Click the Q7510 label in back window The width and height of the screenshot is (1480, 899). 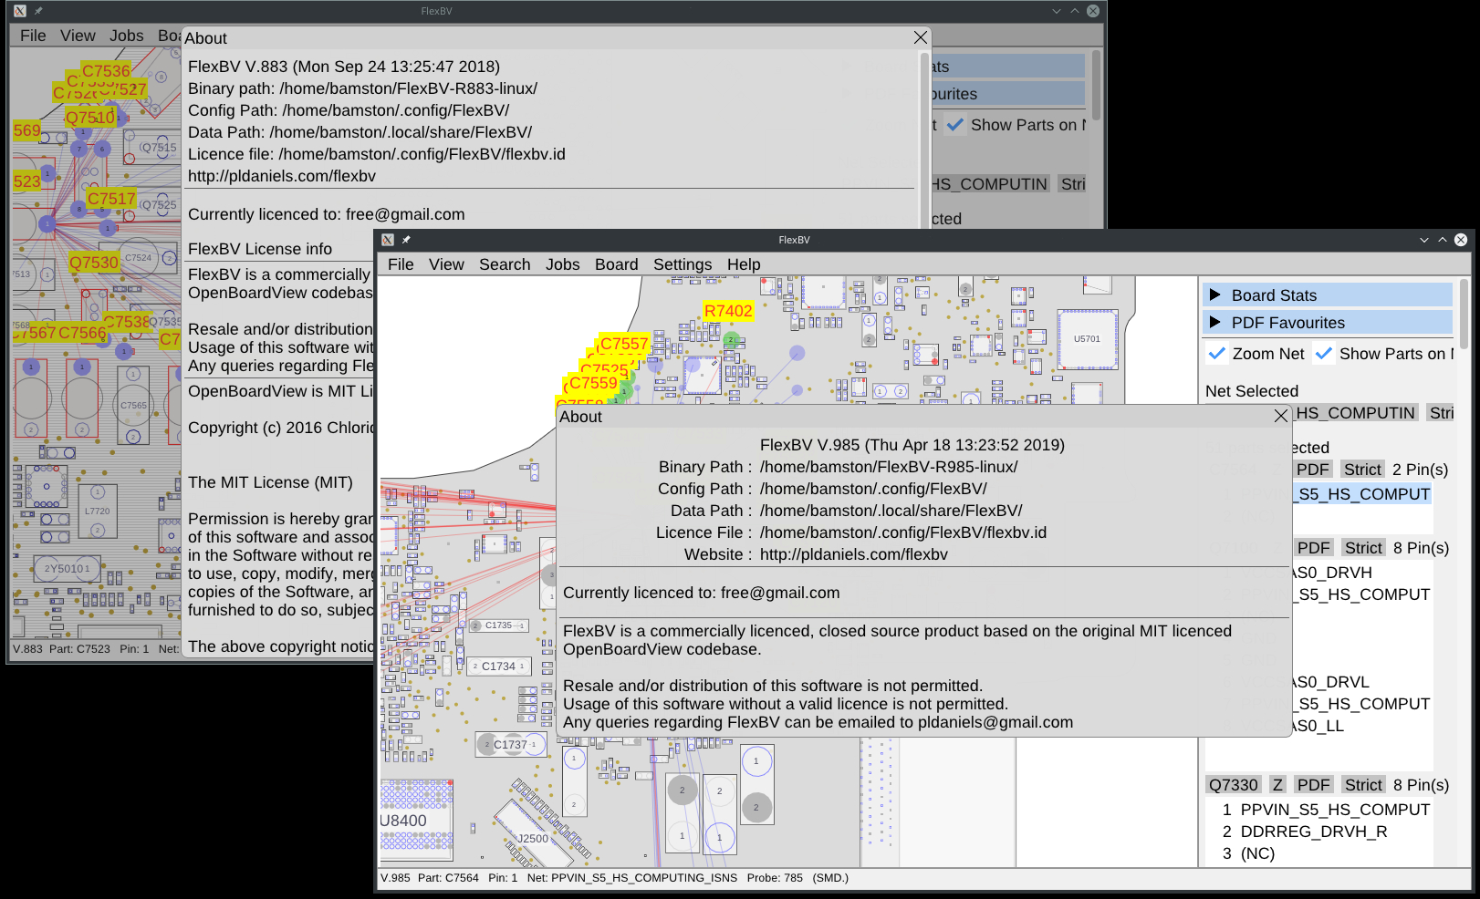pos(90,118)
